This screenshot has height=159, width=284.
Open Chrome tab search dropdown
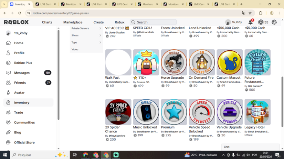pos(4,4)
